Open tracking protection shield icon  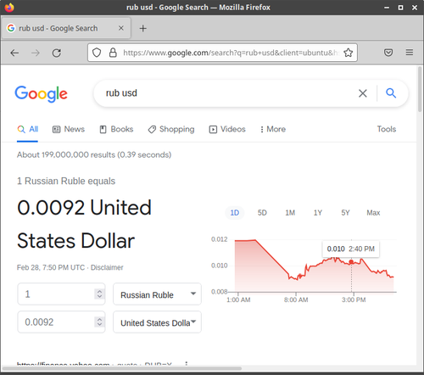(x=97, y=53)
